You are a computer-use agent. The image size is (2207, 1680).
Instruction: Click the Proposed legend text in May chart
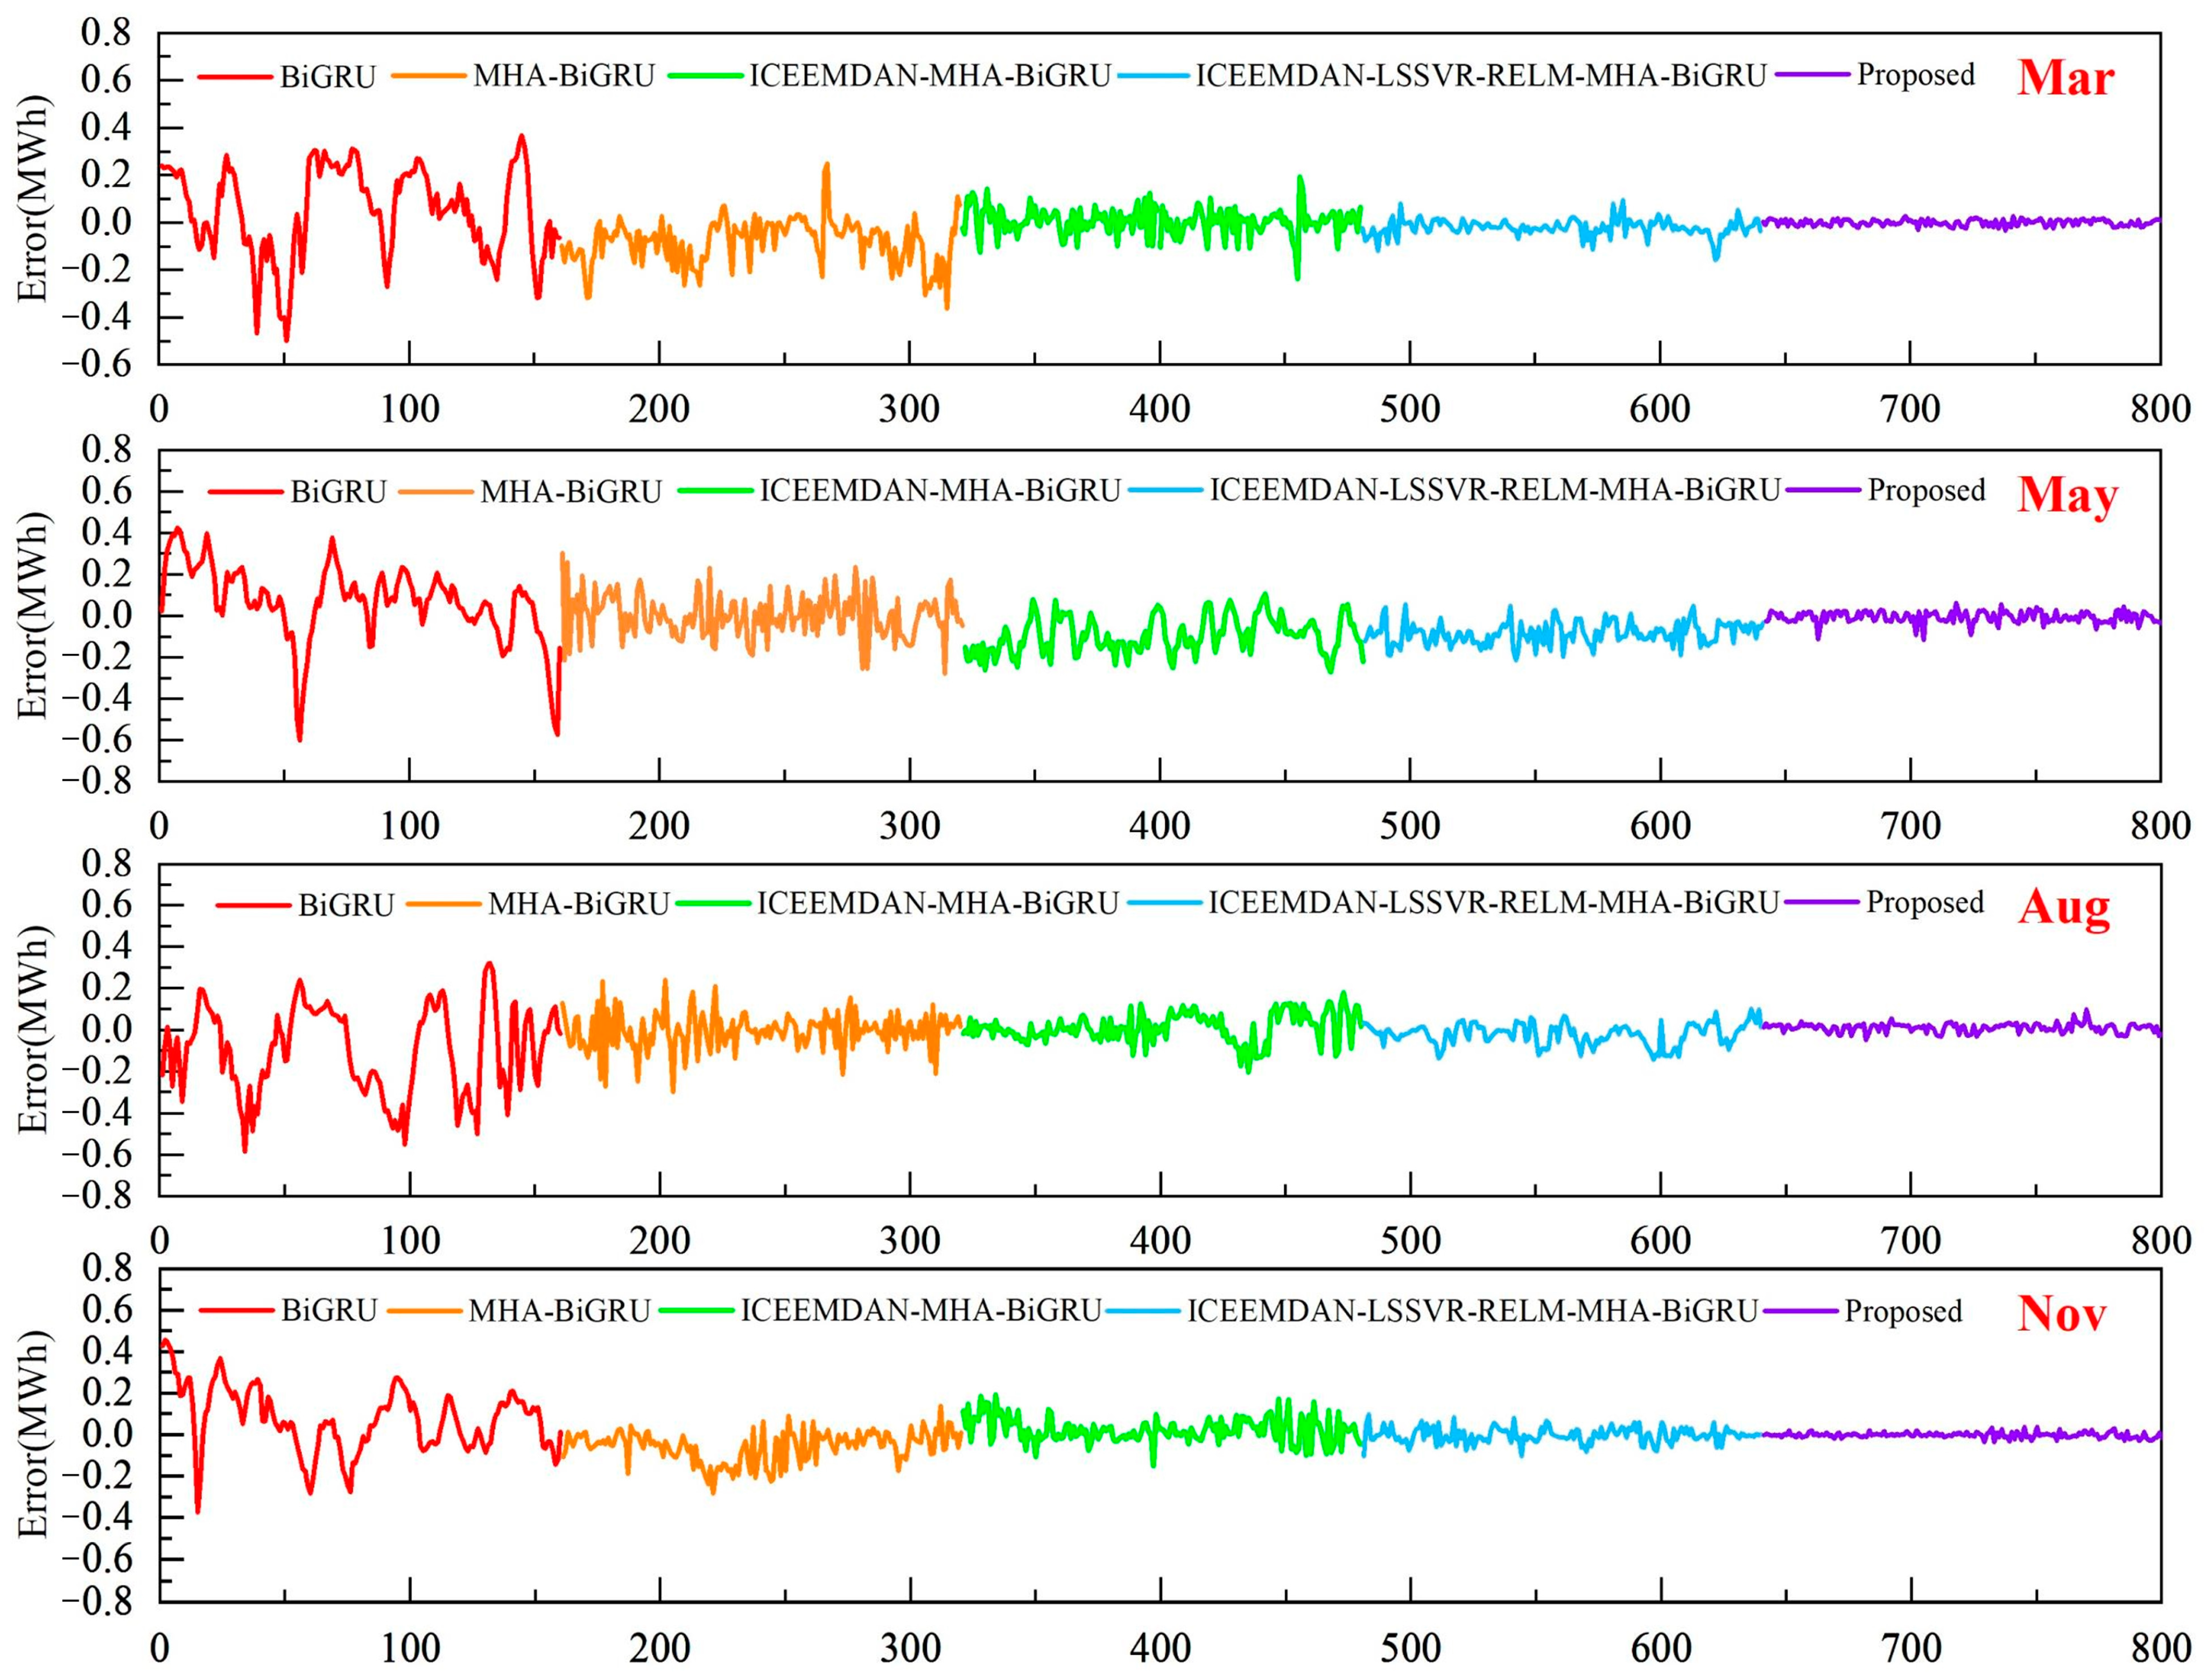coord(1926,491)
